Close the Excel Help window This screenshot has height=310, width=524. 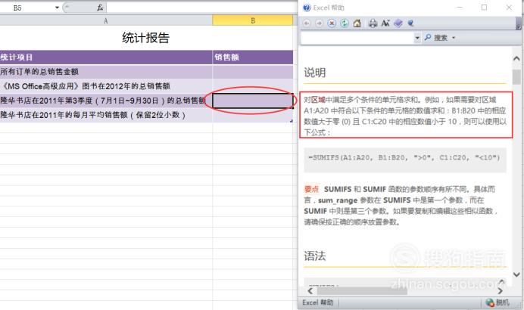[509, 8]
